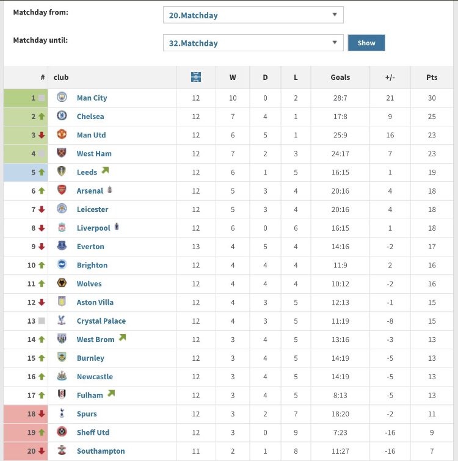Click the W wins column header

click(x=233, y=78)
